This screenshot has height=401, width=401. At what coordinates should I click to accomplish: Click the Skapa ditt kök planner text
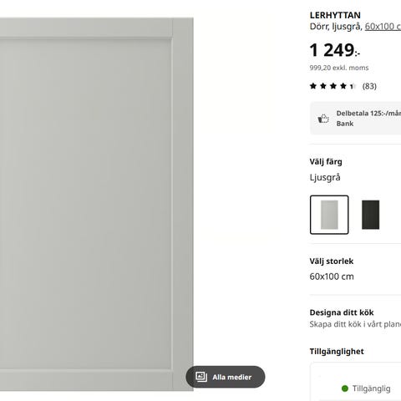pyautogui.click(x=355, y=324)
